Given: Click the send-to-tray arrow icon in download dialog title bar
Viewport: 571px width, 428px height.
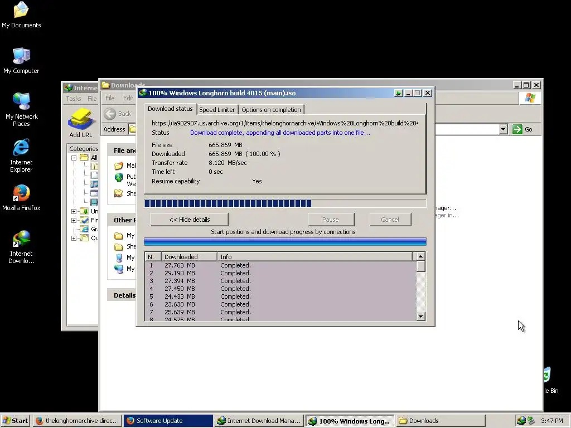Looking at the screenshot, I should [x=398, y=93].
